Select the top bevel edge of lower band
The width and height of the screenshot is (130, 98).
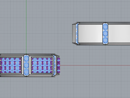pyautogui.click(x=27, y=55)
